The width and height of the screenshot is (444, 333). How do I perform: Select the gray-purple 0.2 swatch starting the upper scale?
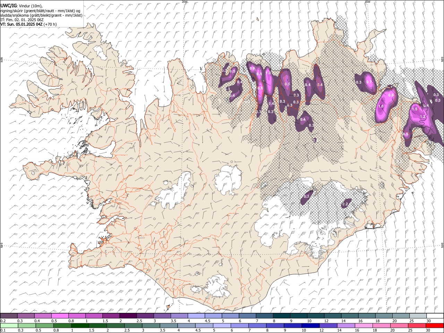9,316
